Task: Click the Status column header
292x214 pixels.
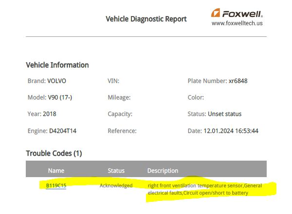Action: coord(116,170)
